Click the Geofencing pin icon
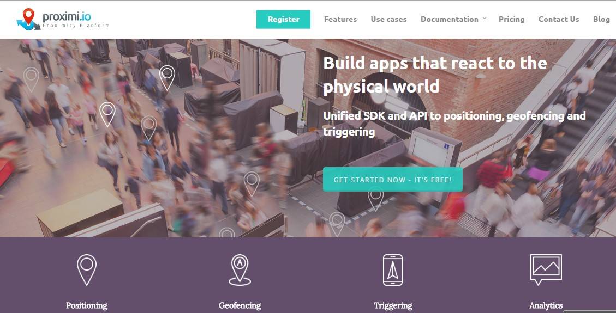 pyautogui.click(x=240, y=270)
